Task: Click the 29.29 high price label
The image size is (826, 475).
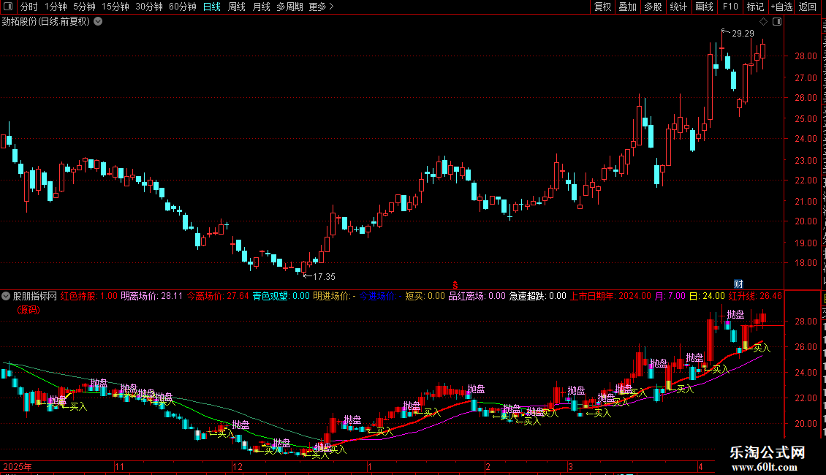Action: (743, 33)
